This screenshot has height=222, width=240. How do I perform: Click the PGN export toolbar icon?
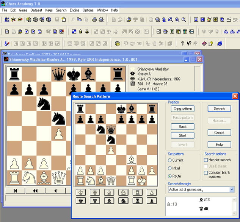(226, 31)
